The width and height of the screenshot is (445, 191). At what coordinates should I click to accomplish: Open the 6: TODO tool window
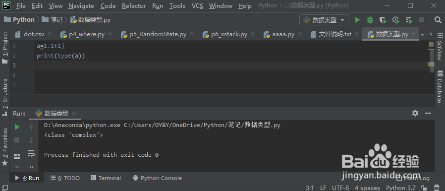(65, 178)
